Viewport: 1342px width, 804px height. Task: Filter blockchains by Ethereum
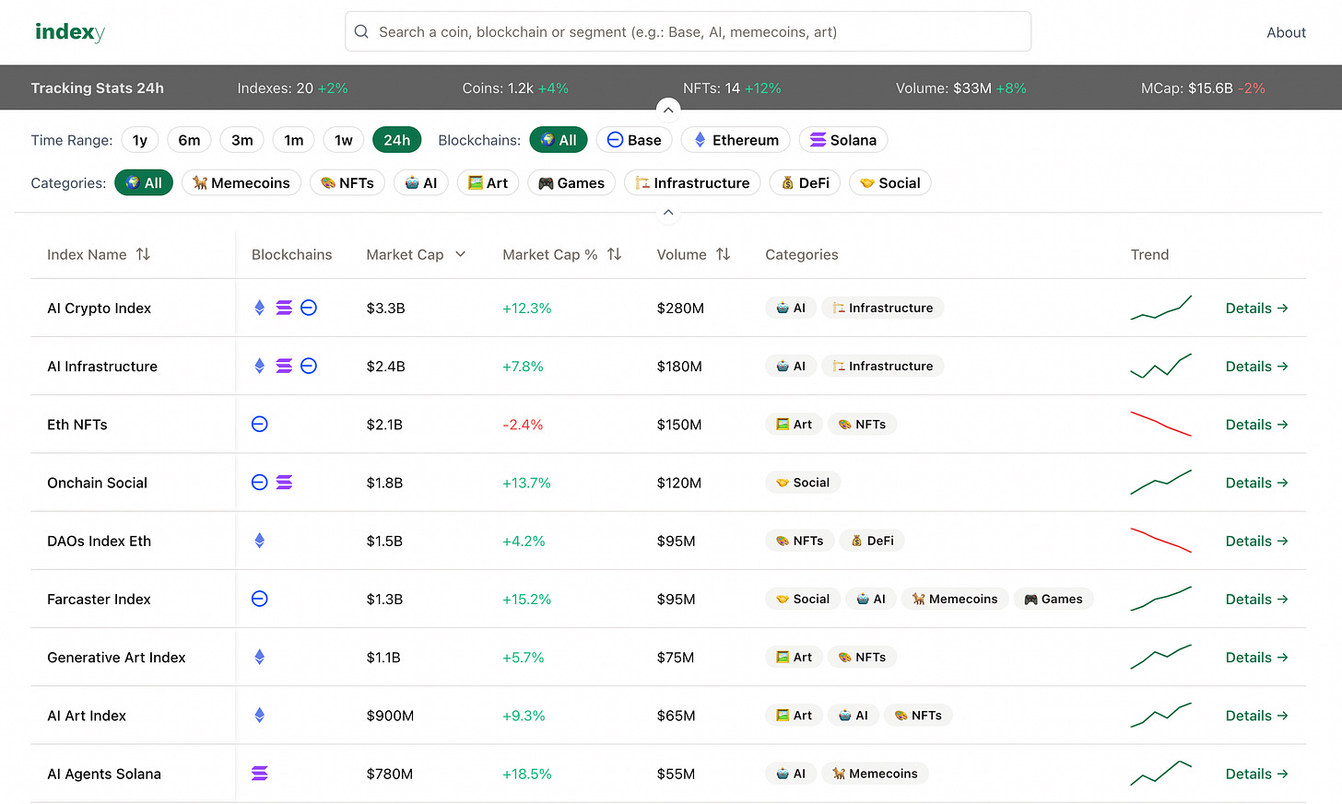[736, 140]
